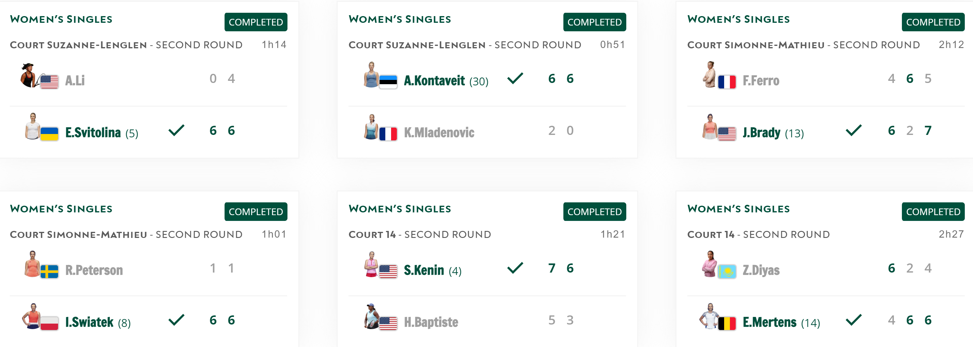Screen dimensions: 973x347
Task: Open H.Baptiste player photo thumbnail
Action: click(x=371, y=316)
